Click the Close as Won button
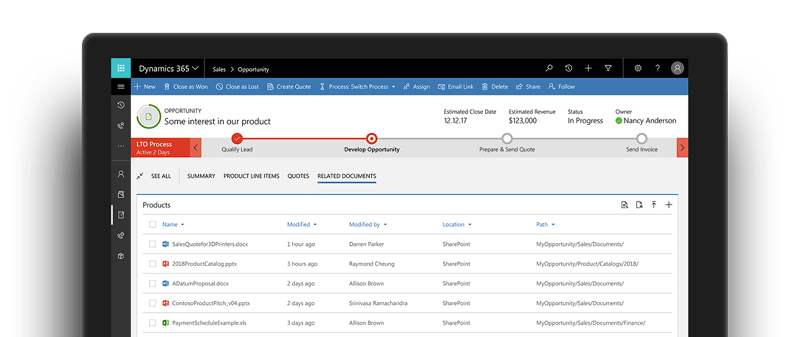Viewport: 809px width, 337px height. pyautogui.click(x=186, y=87)
